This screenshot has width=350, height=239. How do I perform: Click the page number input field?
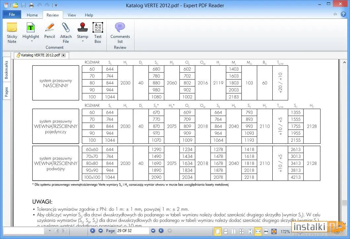point(133,230)
